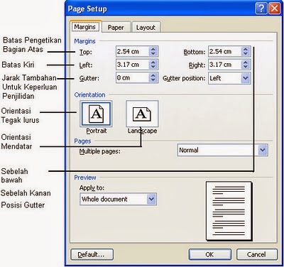The image size is (284, 267).
Task: Open the Layout tab
Action: pyautogui.click(x=146, y=28)
